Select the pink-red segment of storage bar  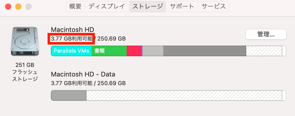point(134,51)
